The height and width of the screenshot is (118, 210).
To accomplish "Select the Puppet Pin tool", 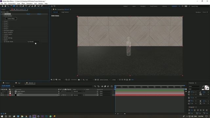I will pyautogui.click(x=42, y=6).
